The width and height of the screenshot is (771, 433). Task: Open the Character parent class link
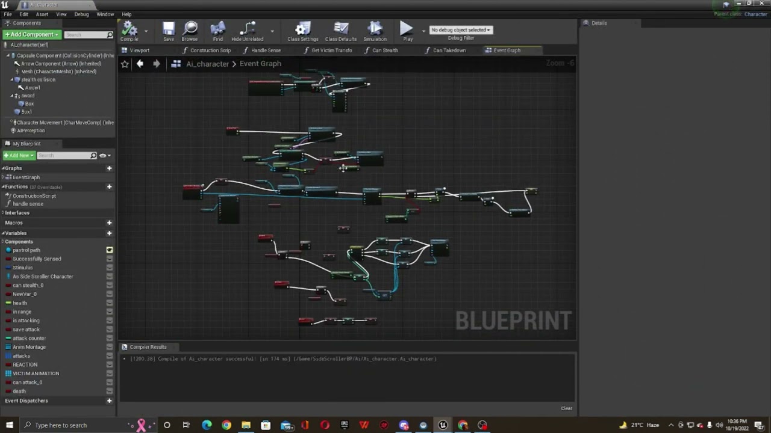coord(756,14)
